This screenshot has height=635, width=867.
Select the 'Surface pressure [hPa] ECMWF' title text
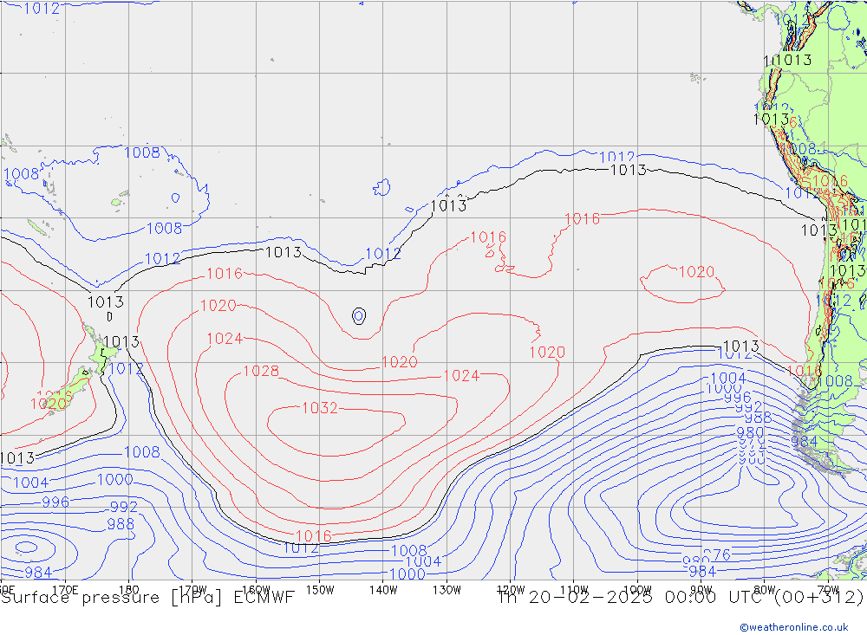pos(147,598)
